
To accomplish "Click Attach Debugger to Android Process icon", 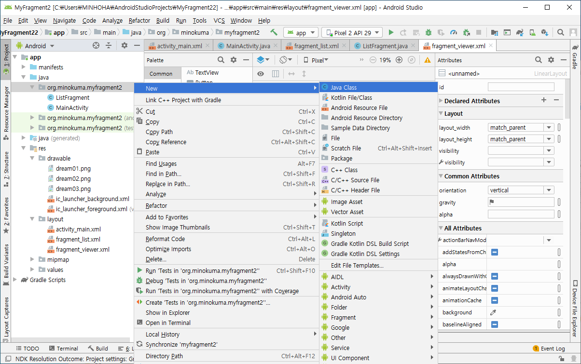I will [466, 32].
